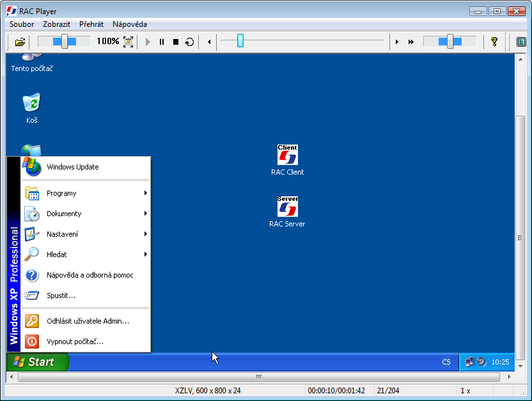This screenshot has height=401, width=532.
Task: Expand the Nastavení submenu arrow
Action: pyautogui.click(x=146, y=233)
